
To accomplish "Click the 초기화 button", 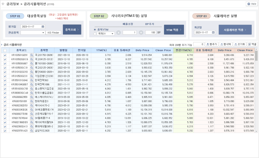I will [x=240, y=44].
